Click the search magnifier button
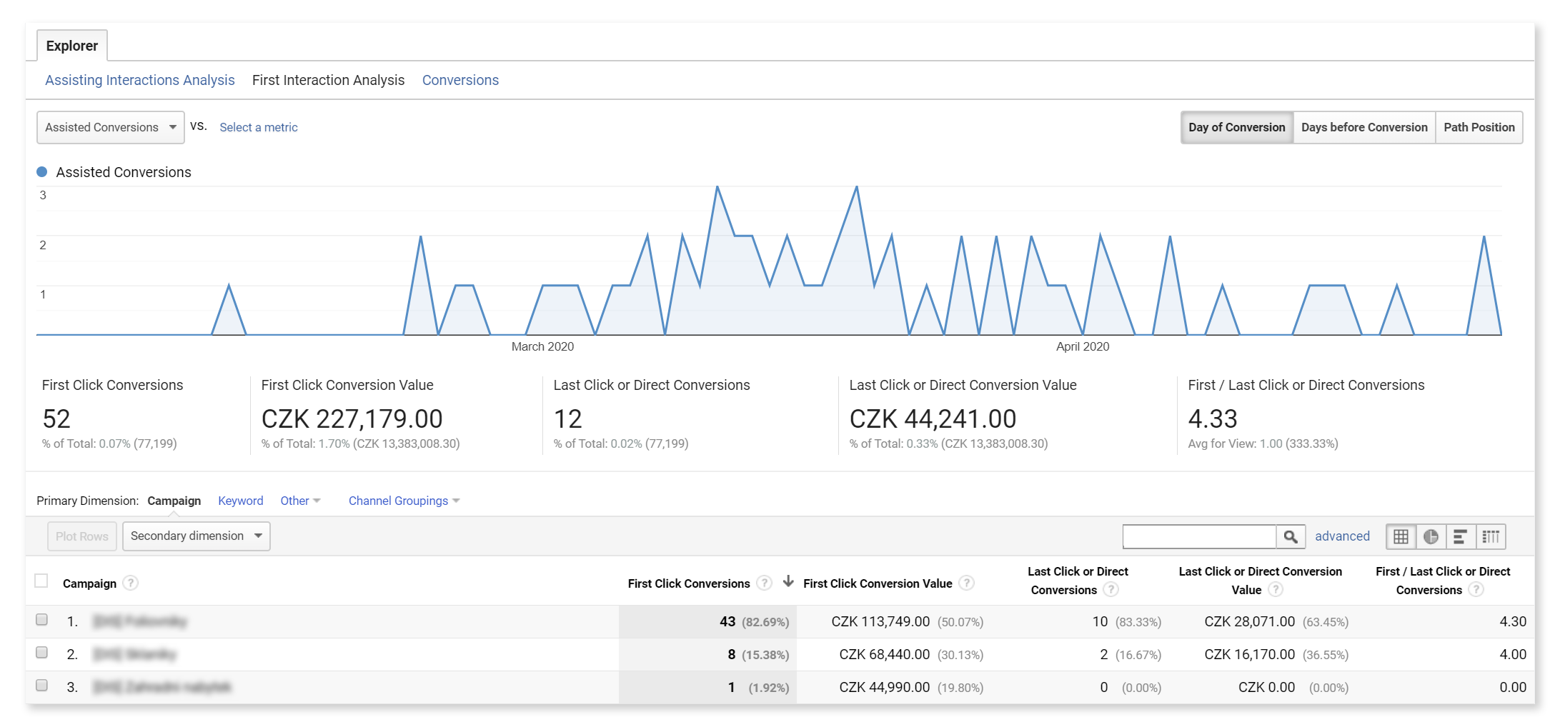The image size is (1560, 727). (1291, 536)
